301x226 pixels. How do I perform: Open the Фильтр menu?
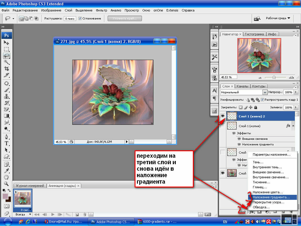[x=101, y=10]
